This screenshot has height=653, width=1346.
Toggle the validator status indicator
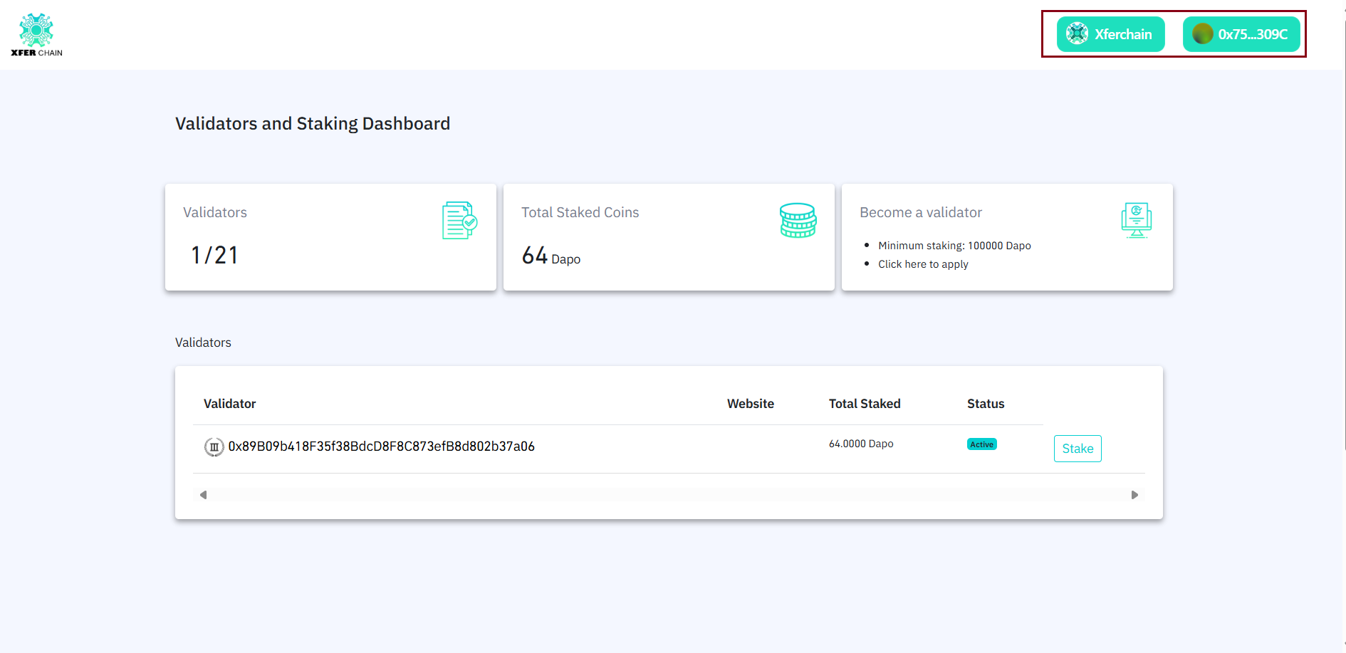tap(981, 444)
